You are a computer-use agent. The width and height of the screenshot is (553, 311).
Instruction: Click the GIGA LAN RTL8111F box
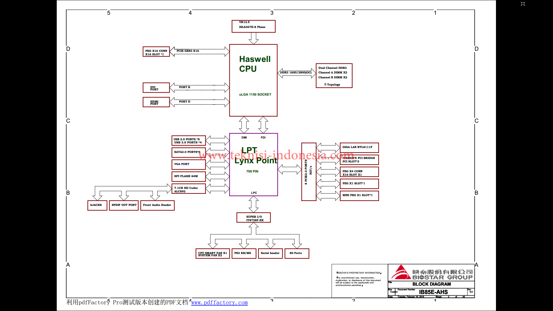(359, 147)
